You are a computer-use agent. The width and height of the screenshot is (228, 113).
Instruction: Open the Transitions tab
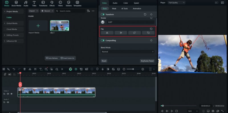43,4
